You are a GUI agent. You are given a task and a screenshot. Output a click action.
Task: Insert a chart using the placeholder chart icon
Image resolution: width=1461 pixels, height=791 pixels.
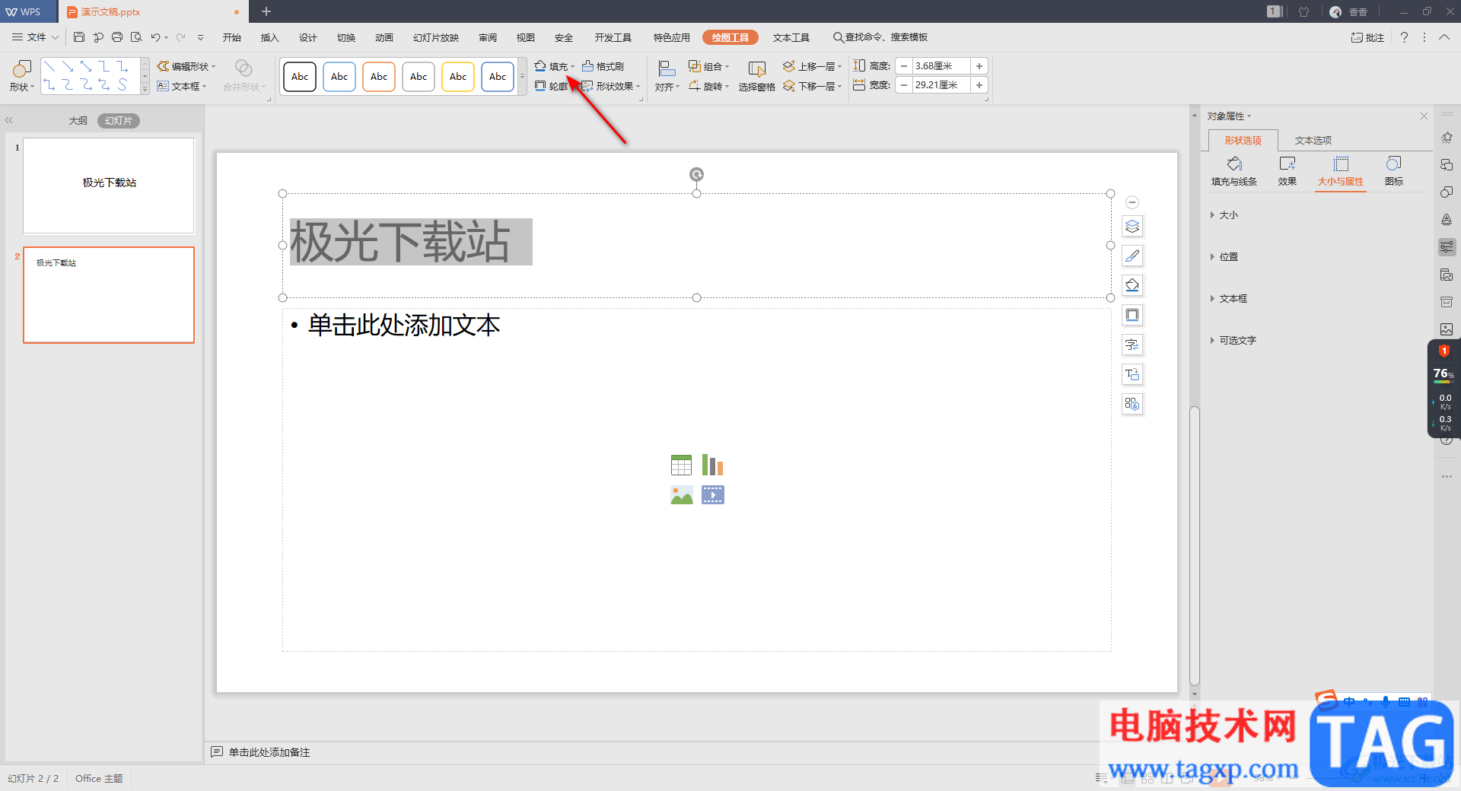712,465
